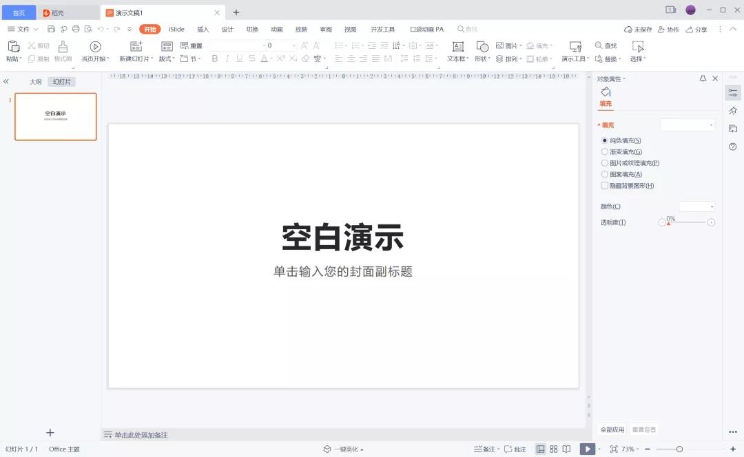Image resolution: width=744 pixels, height=457 pixels.
Task: Open the 颜色 color dropdown
Action: [x=696, y=206]
